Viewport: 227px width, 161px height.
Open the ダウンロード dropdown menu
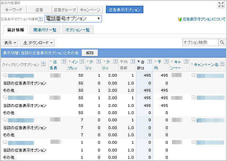coord(37,43)
